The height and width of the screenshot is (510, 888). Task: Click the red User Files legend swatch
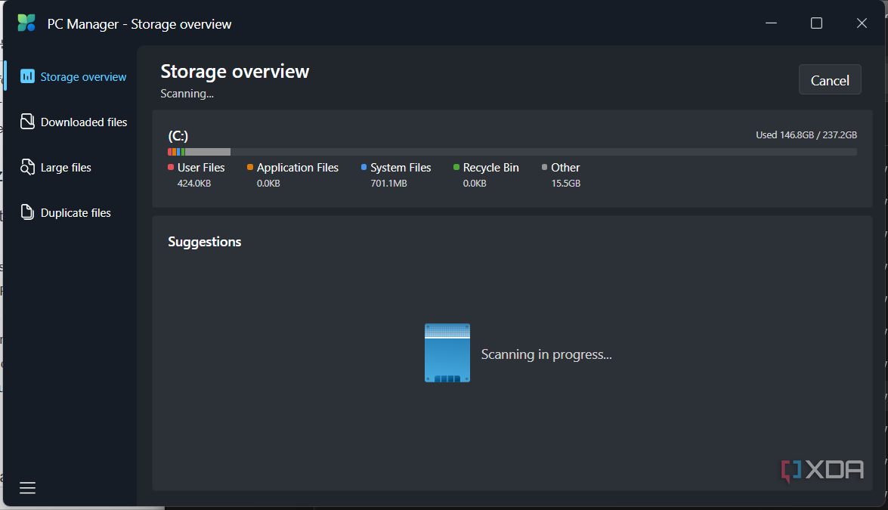click(x=171, y=167)
